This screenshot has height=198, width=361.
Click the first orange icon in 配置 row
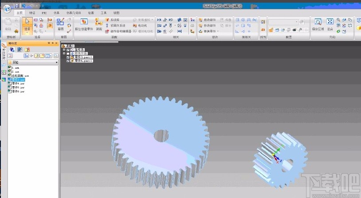pos(271,30)
